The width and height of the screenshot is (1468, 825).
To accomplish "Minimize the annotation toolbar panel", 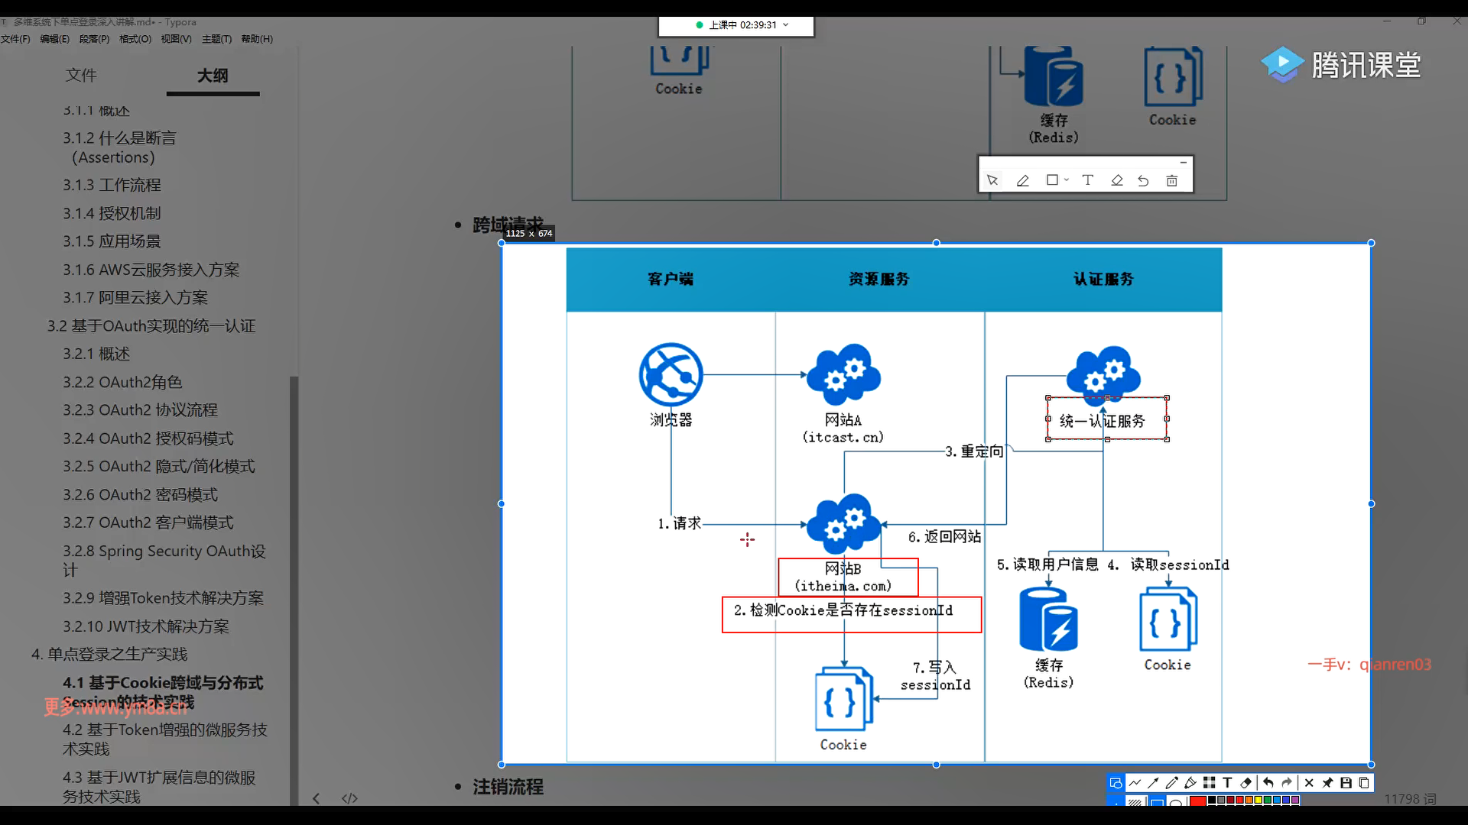I will click(1183, 162).
